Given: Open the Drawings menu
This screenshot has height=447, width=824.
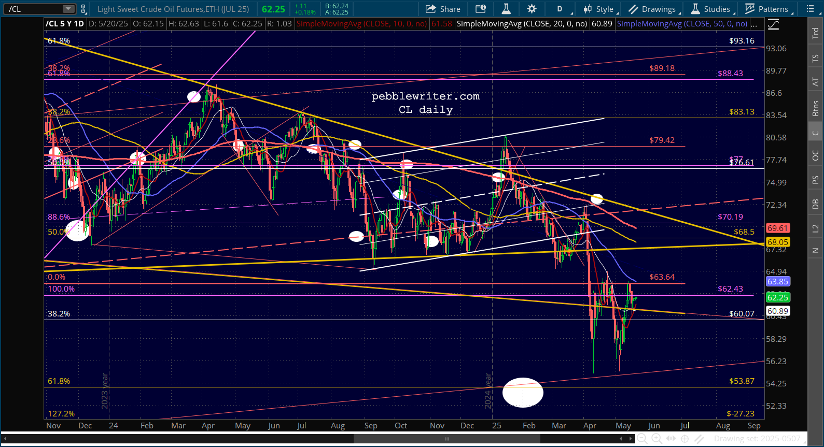Looking at the screenshot, I should [x=653, y=9].
